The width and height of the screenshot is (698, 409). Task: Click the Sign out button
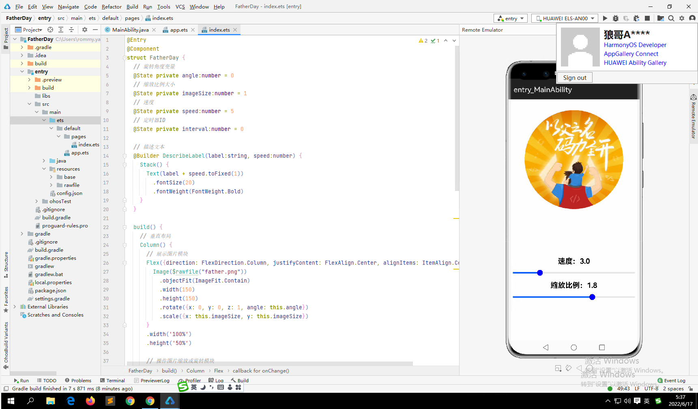point(575,78)
